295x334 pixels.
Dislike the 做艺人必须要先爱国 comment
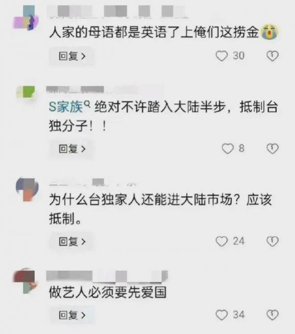click(272, 315)
